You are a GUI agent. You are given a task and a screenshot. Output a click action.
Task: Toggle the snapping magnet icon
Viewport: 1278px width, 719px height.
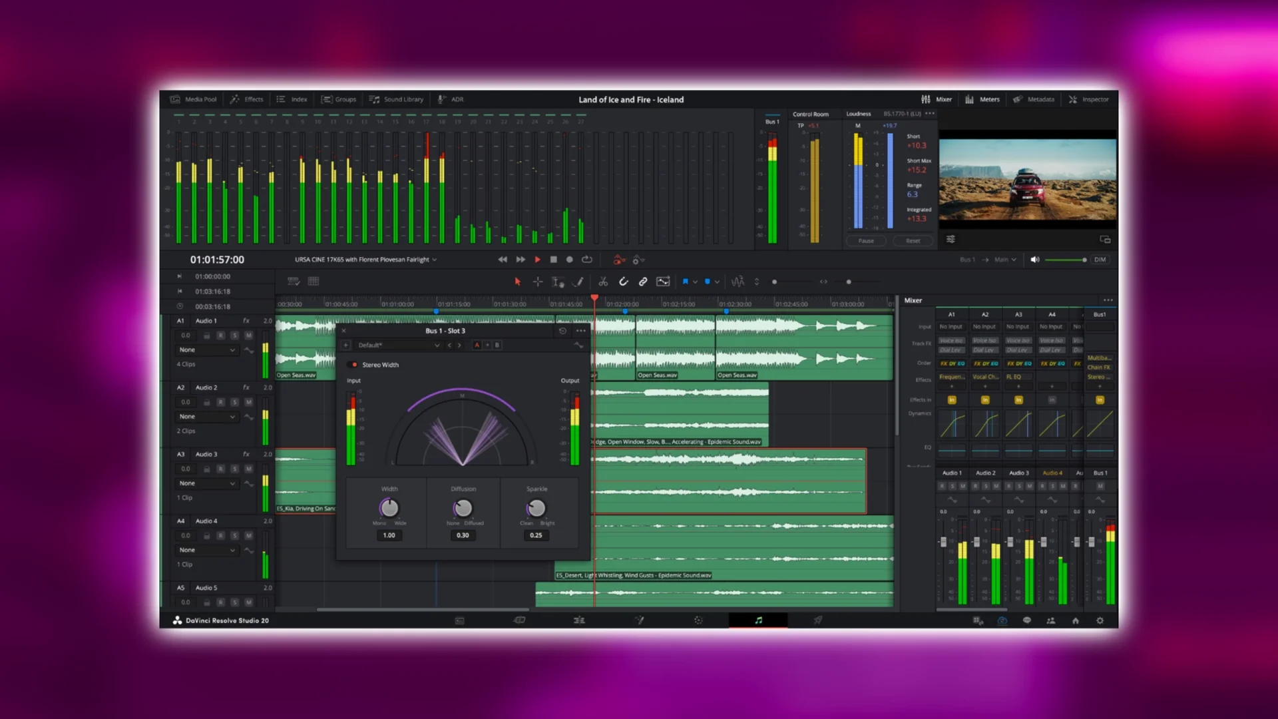pos(623,282)
